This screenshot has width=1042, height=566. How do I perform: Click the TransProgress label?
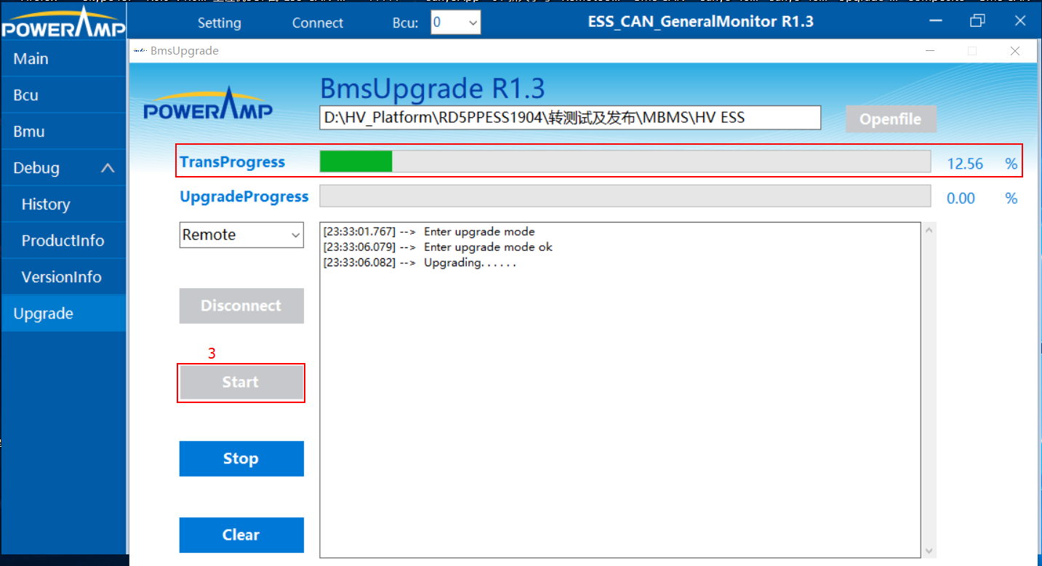click(x=233, y=162)
